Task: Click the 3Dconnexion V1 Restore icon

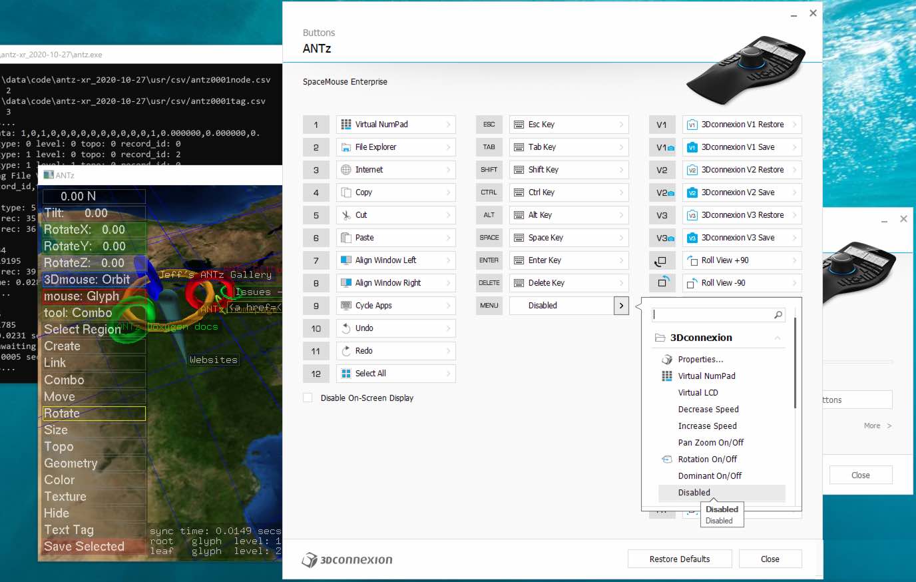Action: [692, 125]
